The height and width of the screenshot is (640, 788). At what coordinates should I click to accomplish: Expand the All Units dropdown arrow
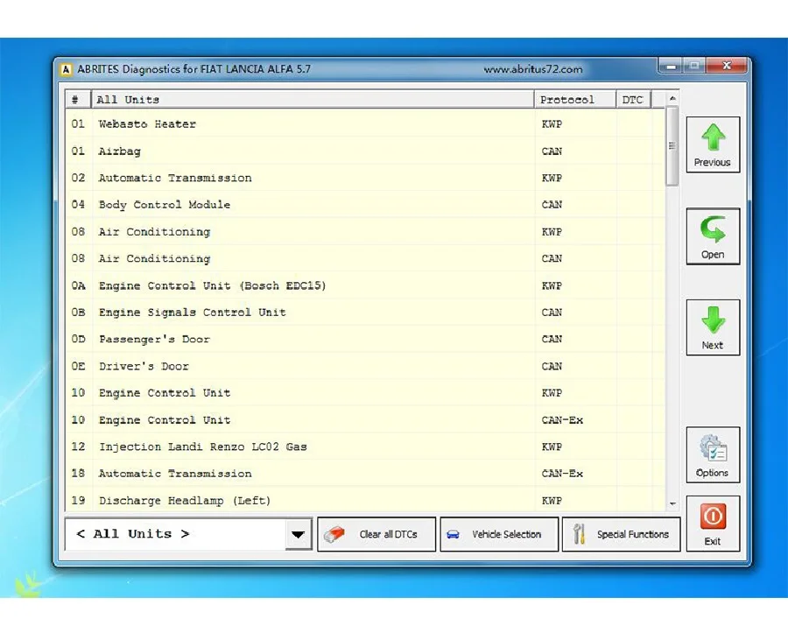pos(298,534)
